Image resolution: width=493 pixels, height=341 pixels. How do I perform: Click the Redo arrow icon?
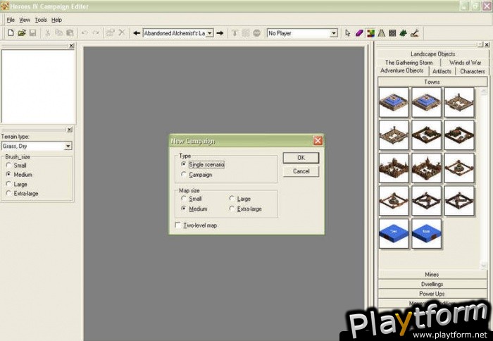point(96,32)
